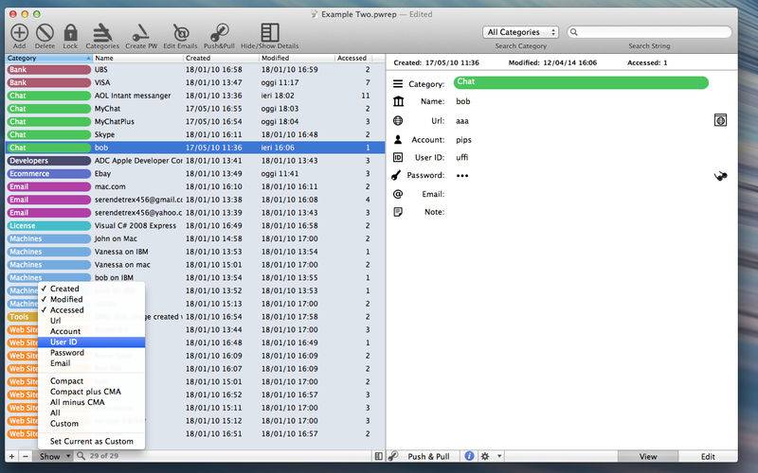
Task: Click the Url globe icon
Action: click(x=398, y=121)
